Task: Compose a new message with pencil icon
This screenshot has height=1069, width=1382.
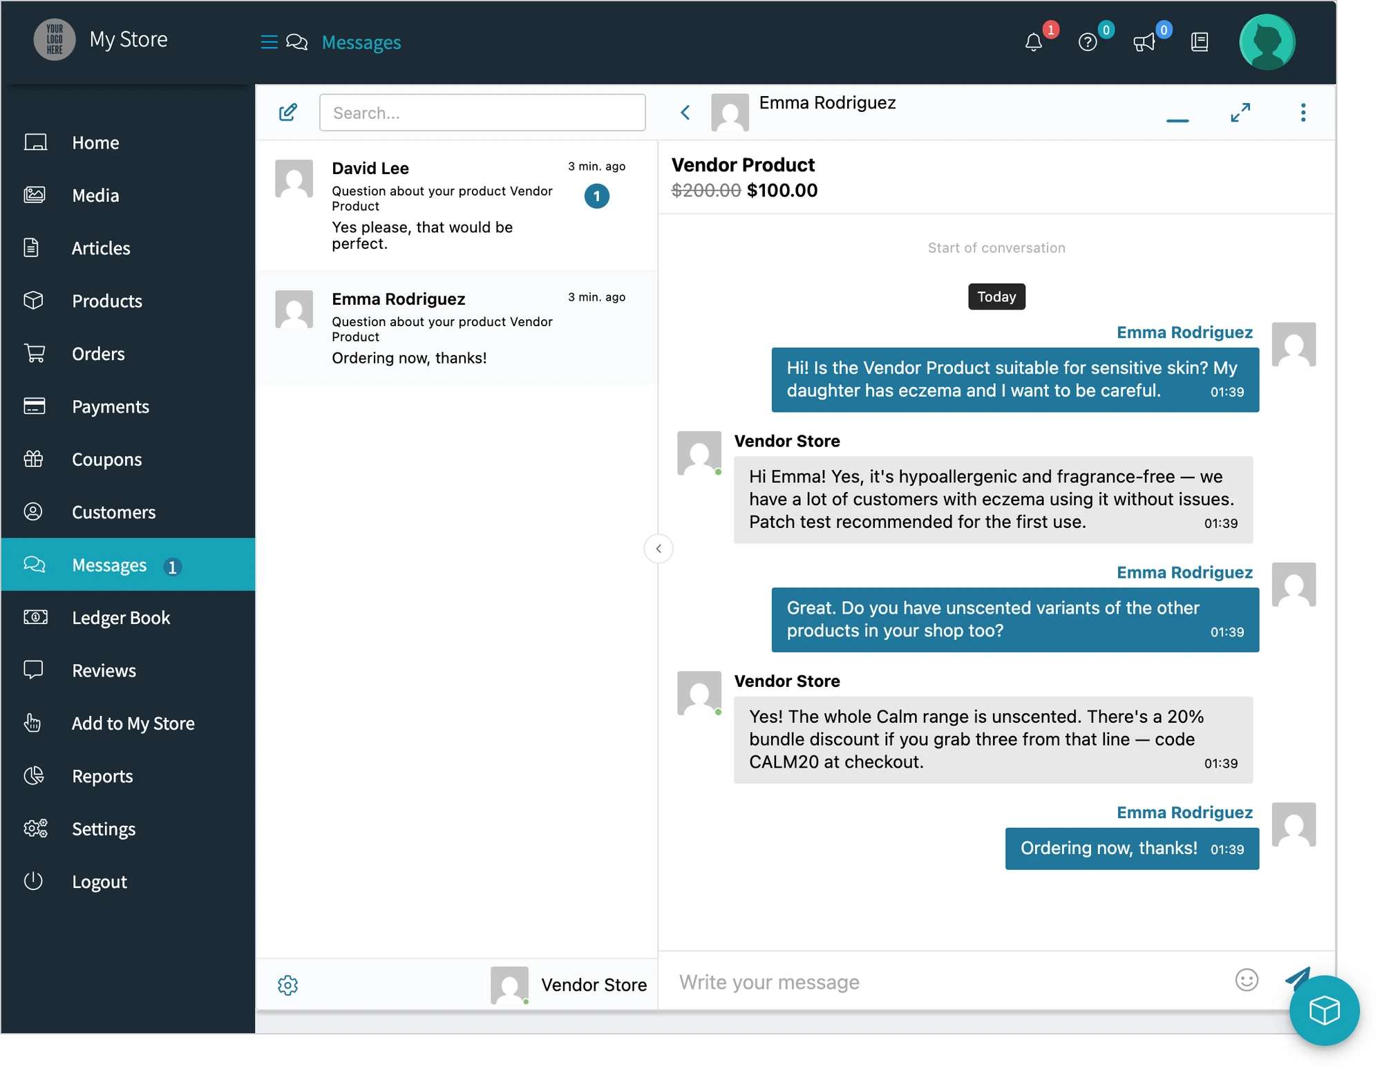Action: click(287, 112)
